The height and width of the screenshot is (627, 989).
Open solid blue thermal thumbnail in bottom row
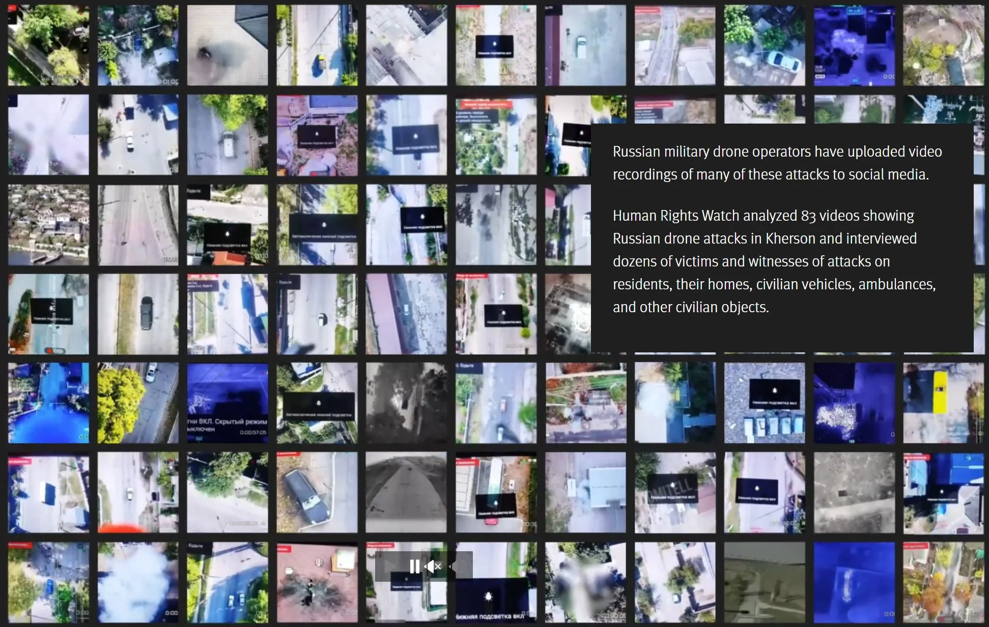(854, 583)
